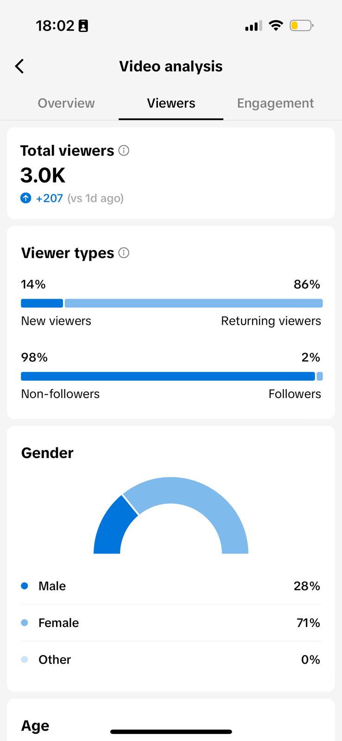Tap the ID card icon beside the clock
The width and height of the screenshot is (342, 741).
83,26
